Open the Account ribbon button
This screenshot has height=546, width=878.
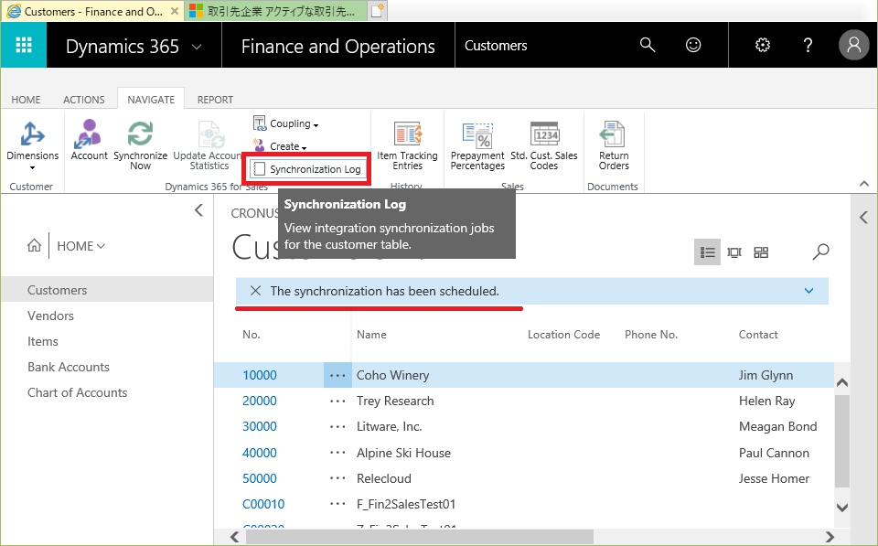[x=89, y=141]
